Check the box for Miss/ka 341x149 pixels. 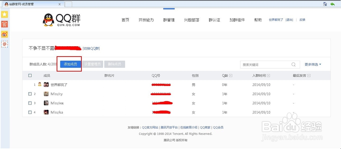(x=30, y=112)
